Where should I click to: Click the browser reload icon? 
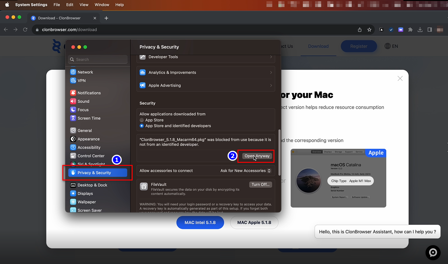25,30
